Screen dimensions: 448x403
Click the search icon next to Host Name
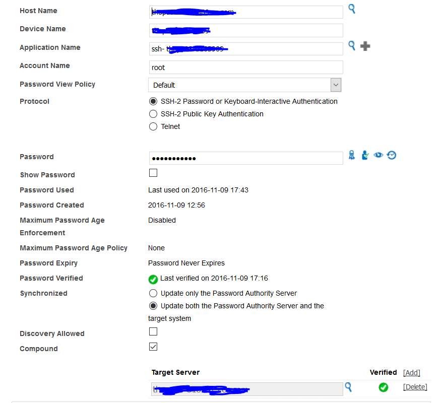[351, 9]
